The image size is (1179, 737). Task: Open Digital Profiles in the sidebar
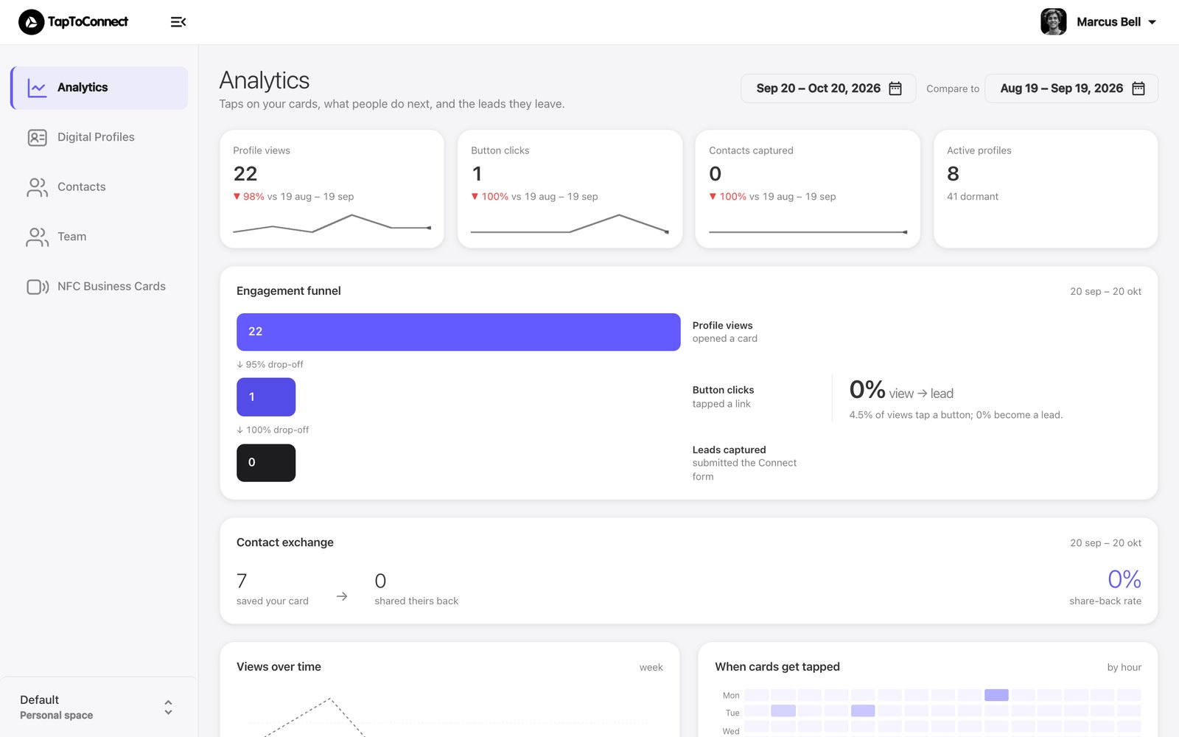click(99, 137)
